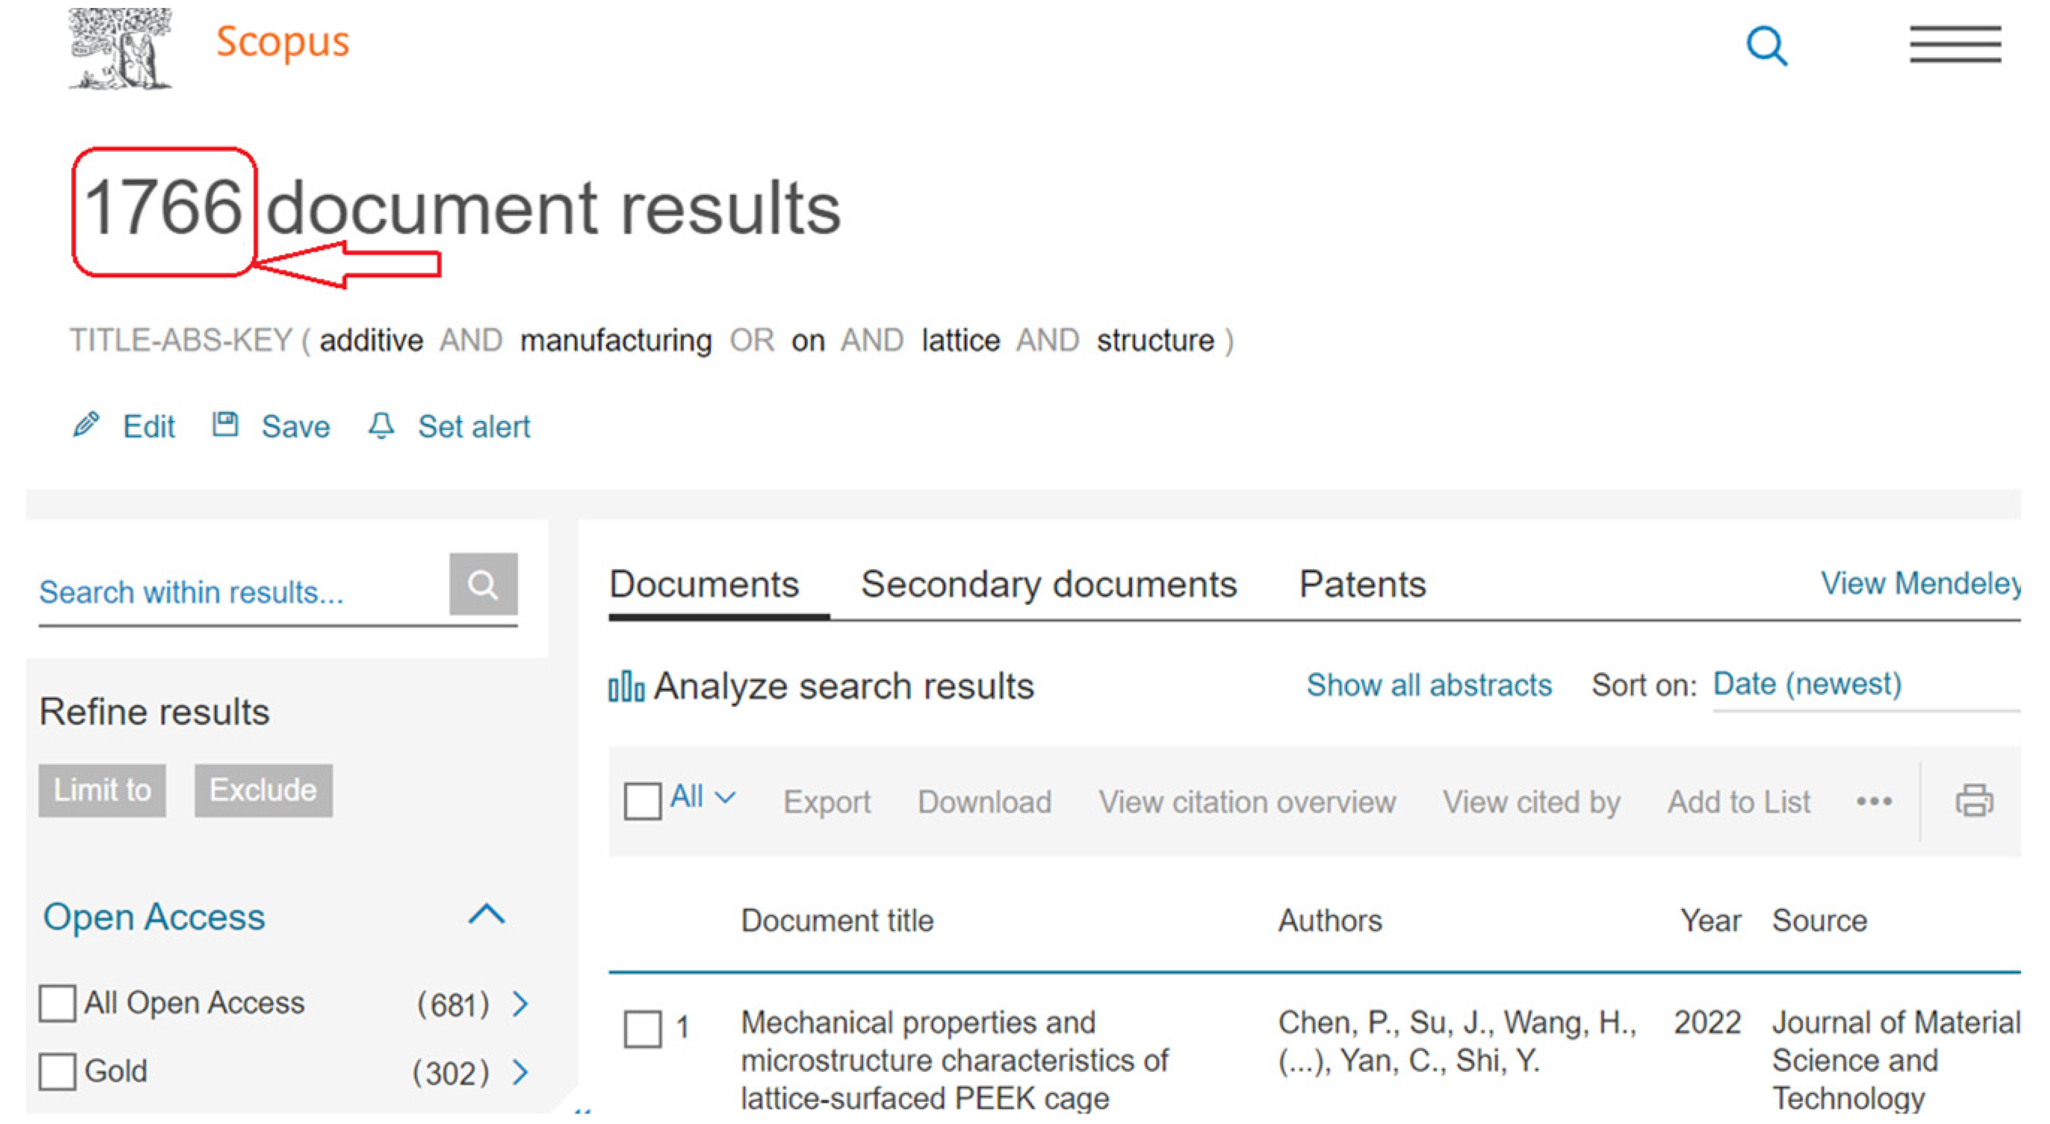
Task: Click Show all abstracts link
Action: [x=1429, y=685]
